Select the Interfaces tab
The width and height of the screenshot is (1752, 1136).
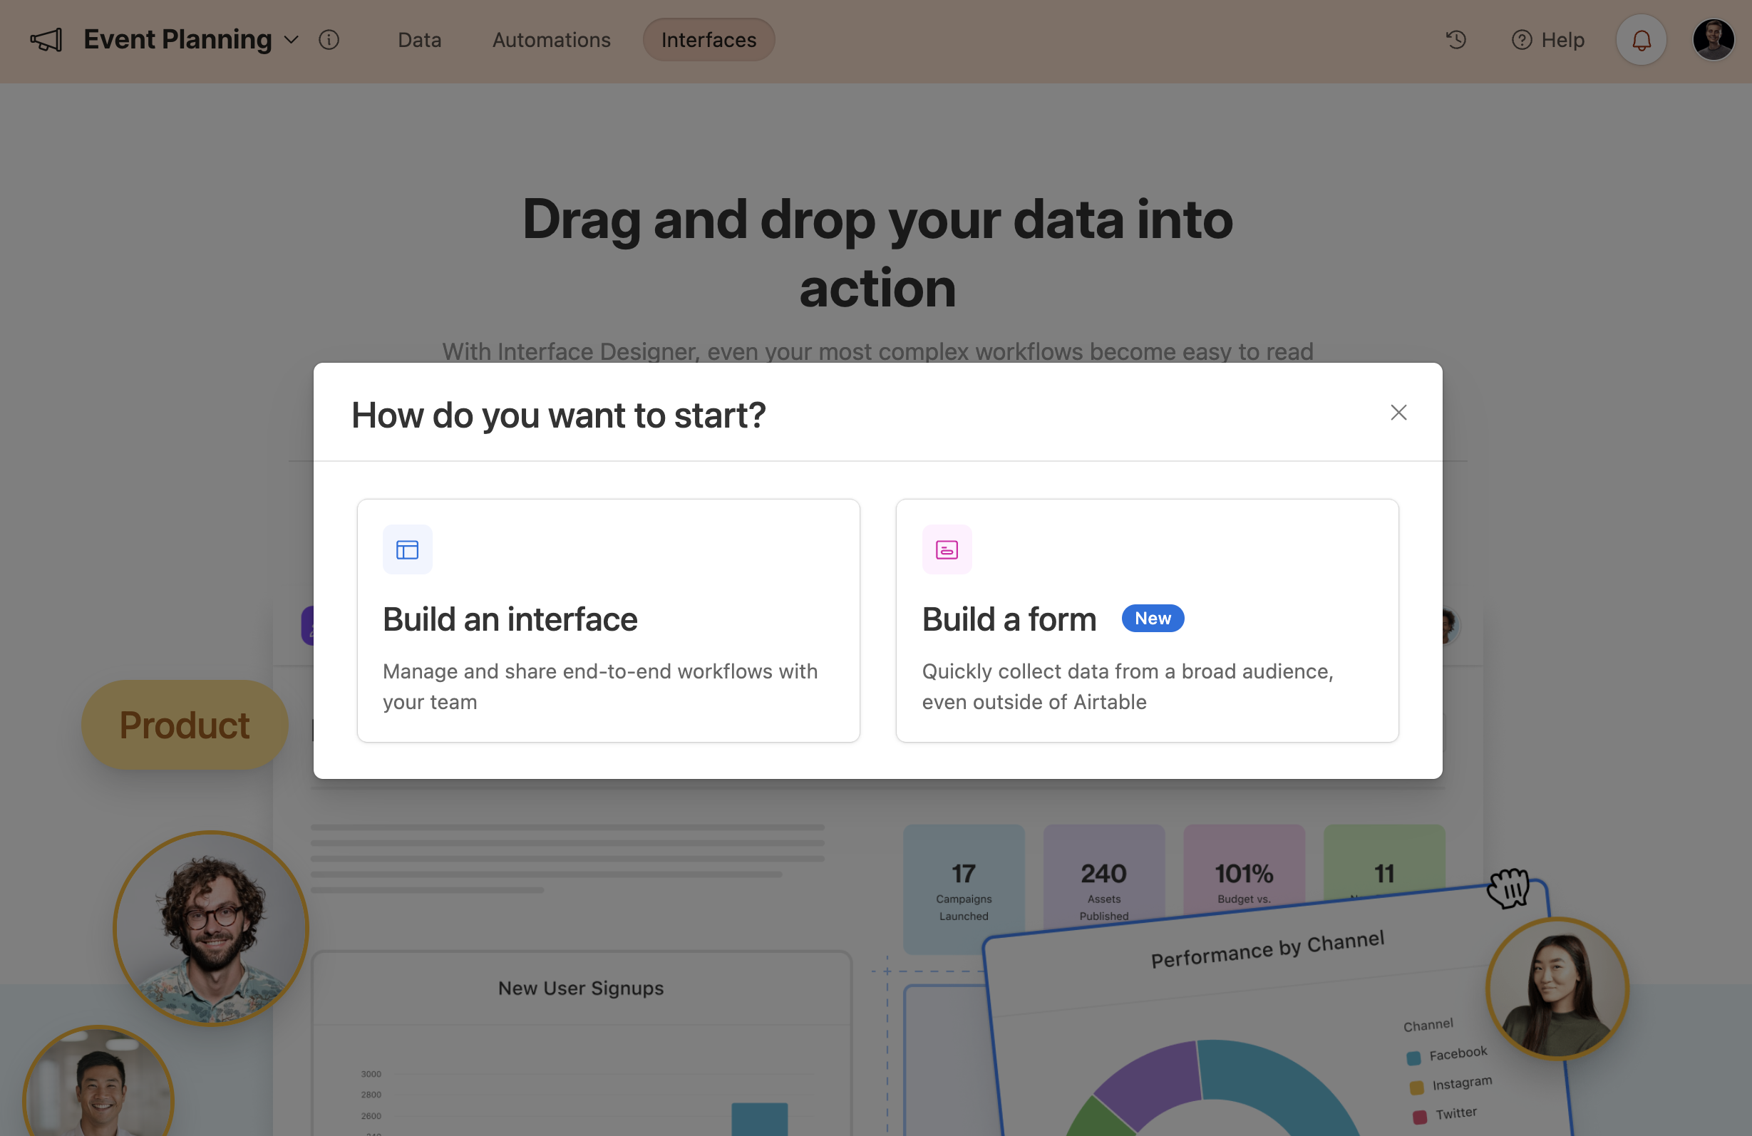(708, 40)
